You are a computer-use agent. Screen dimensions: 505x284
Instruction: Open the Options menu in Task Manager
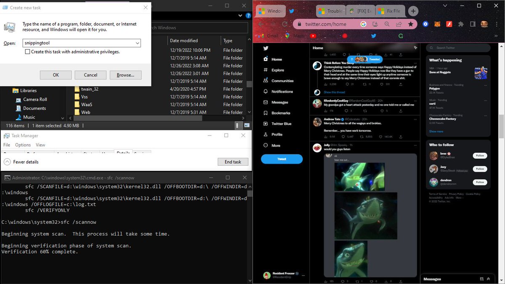click(x=23, y=145)
